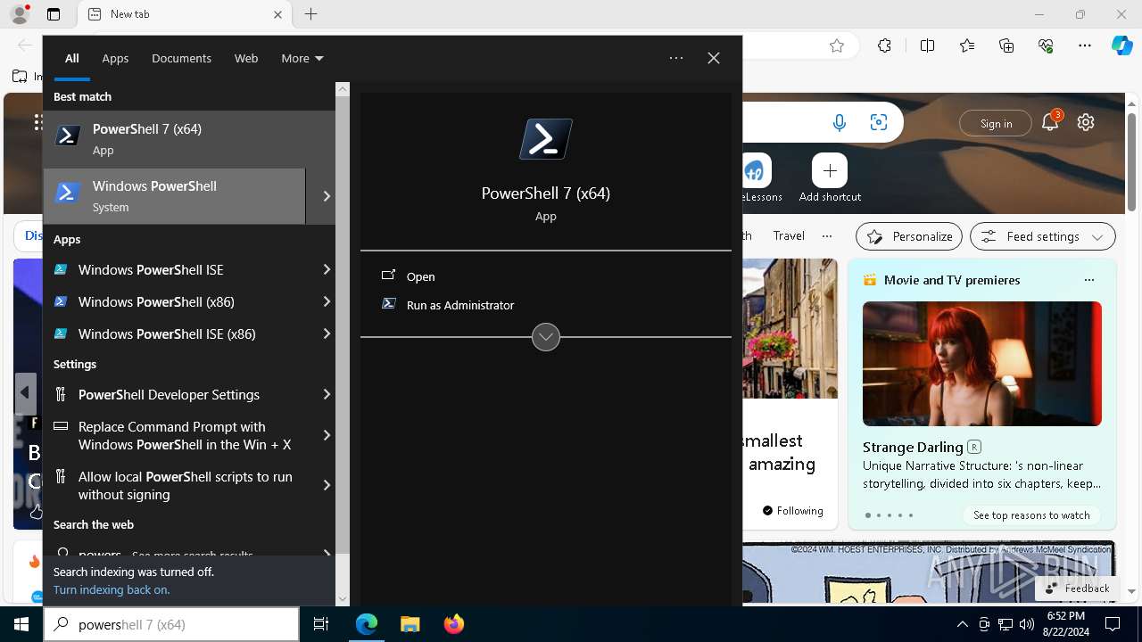Expand arrow for PowerShell Developer Settings

[x=327, y=394]
